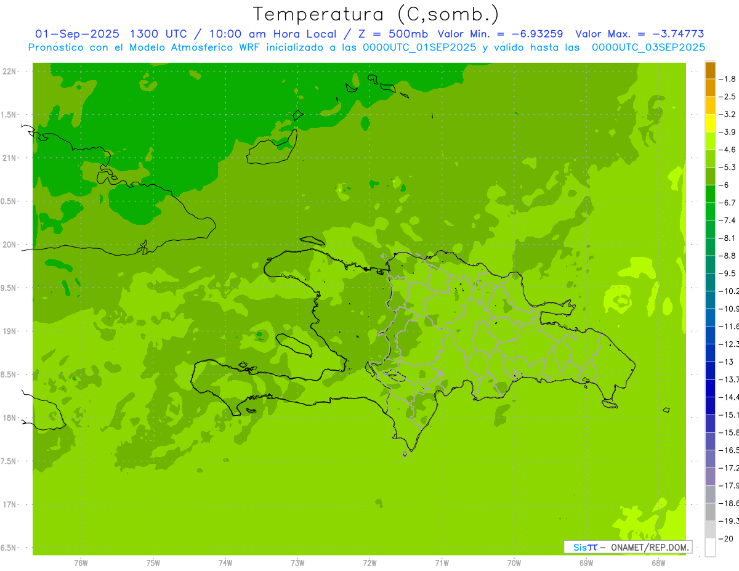Click the '70W' longitude axis label
Screen dimensions: 739x571
pos(514,563)
